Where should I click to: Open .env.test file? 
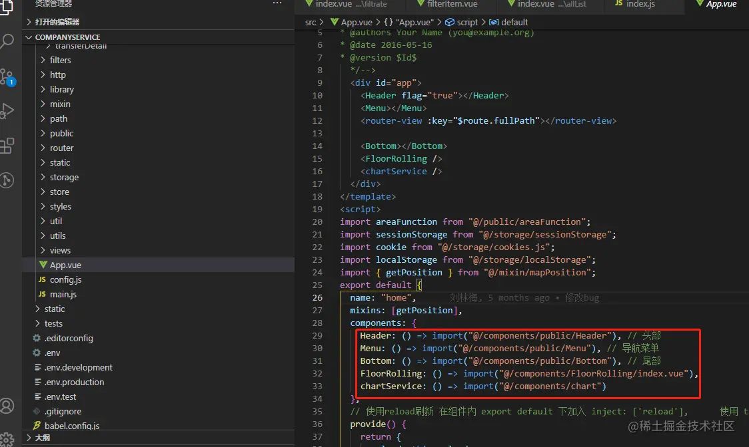coord(158,397)
